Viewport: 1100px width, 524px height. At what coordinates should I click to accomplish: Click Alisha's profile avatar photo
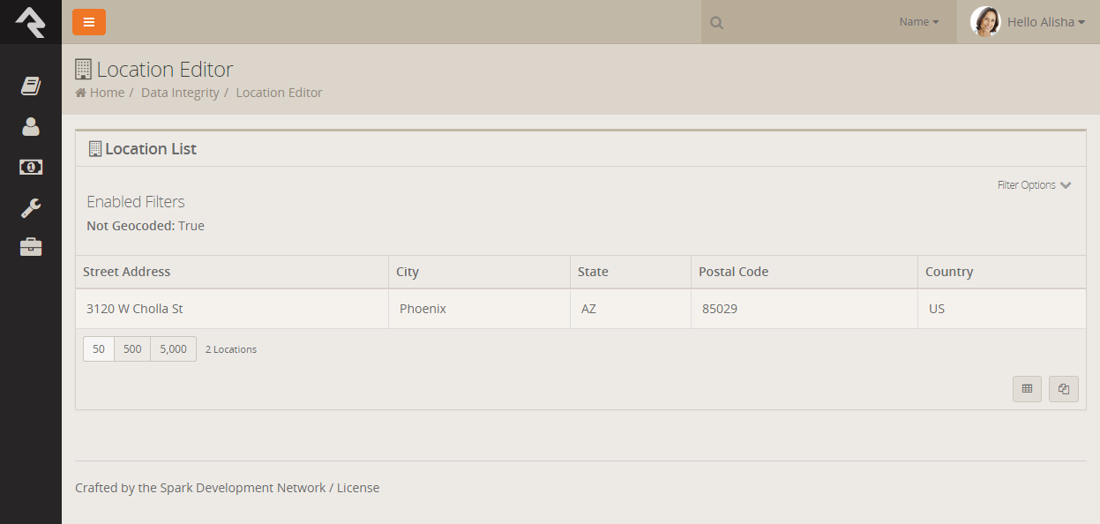[x=985, y=22]
